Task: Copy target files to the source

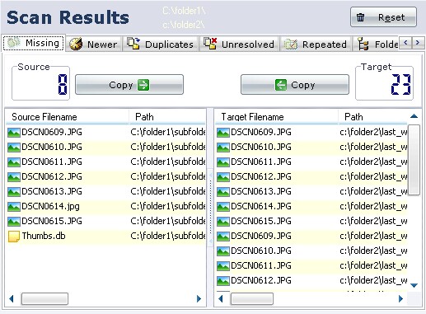Action: pyautogui.click(x=295, y=85)
